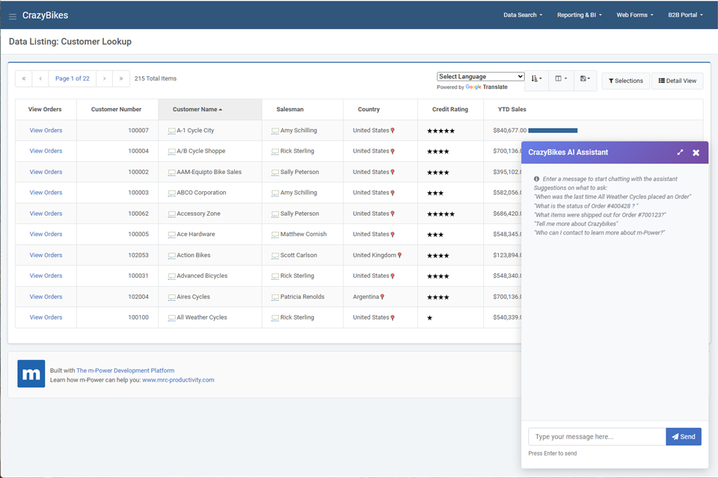Screen dimensions: 718x478
Task: Open the navigation hamburger menu beside CrazyBikes
Action: [x=12, y=15]
